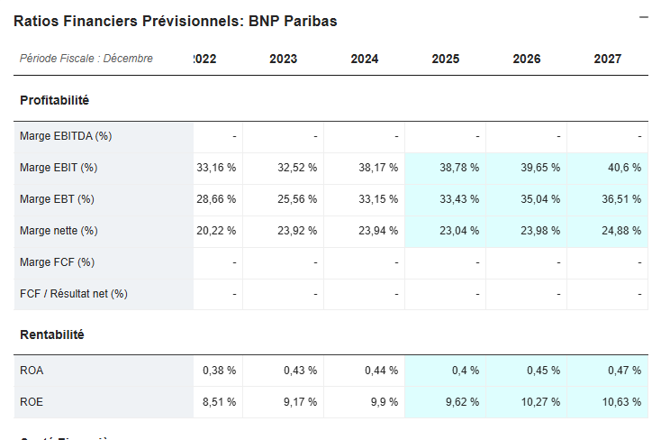Click the 2025 Marge EBIT value 38,78 %
This screenshot has width=661, height=440.
tap(460, 168)
